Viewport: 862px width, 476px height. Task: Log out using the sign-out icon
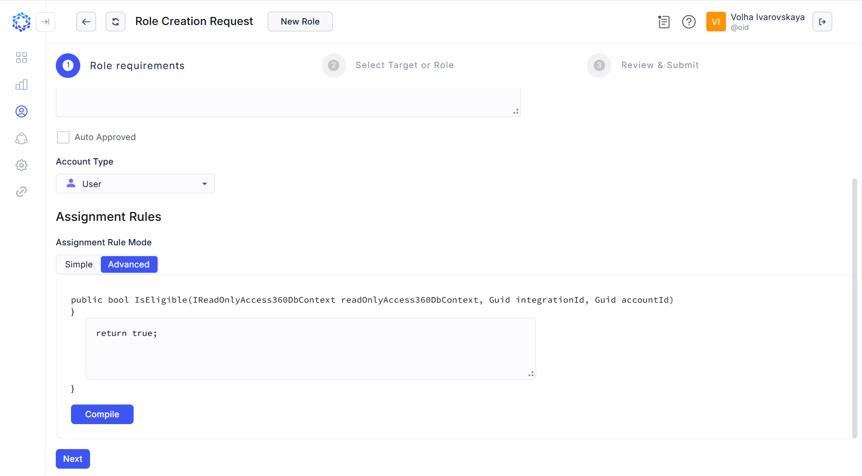(822, 22)
